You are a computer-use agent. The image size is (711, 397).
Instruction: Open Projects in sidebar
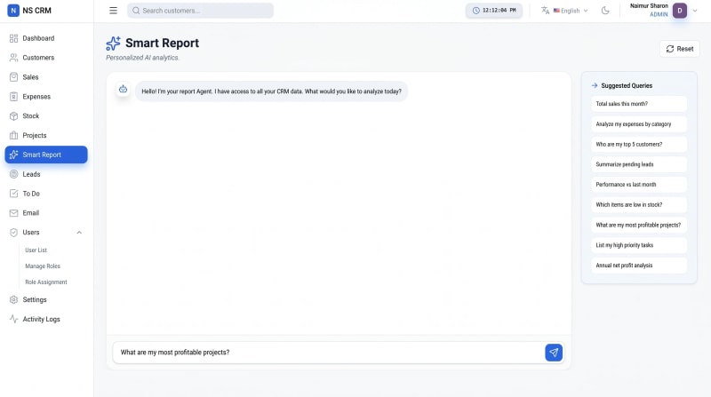[46, 136]
